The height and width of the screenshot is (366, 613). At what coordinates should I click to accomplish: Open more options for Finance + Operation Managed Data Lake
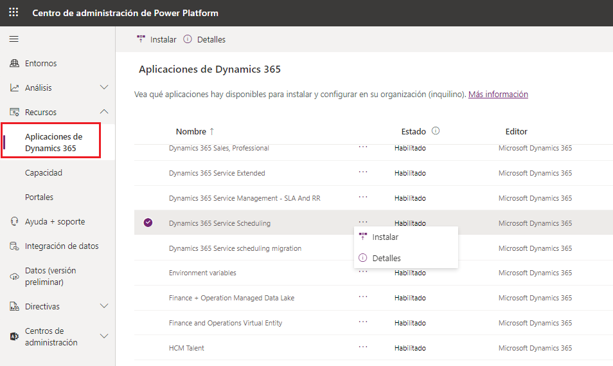(363, 297)
